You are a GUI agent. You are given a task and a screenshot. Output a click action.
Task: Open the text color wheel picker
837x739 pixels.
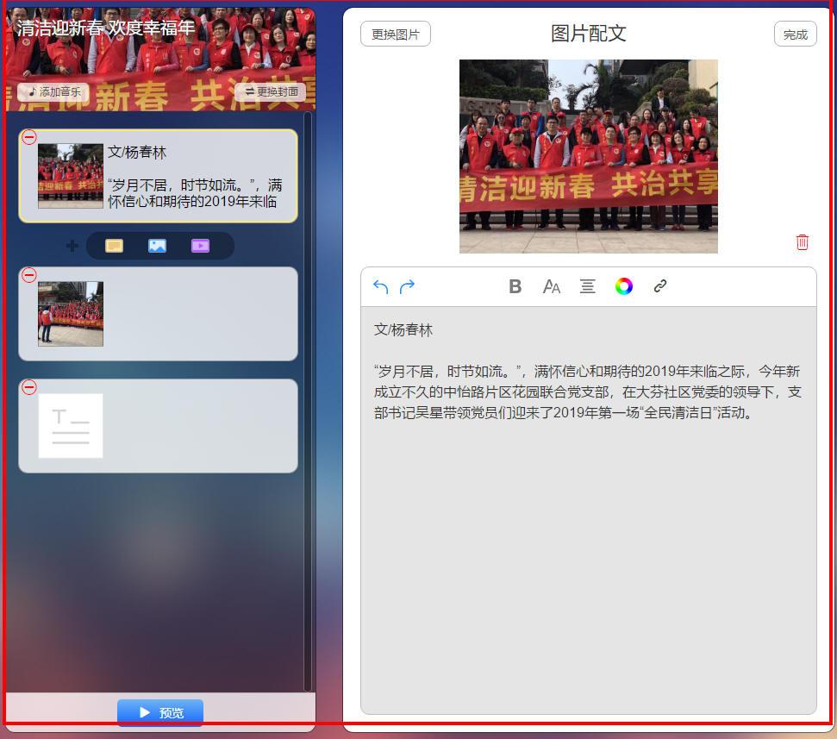[623, 287]
